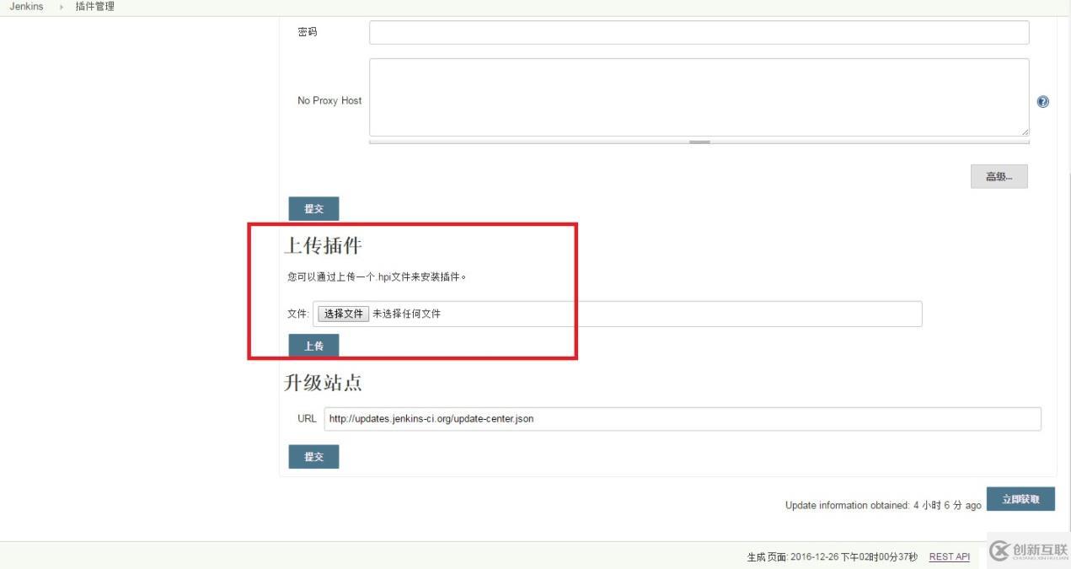
Task: Select the 升级站点 heading text
Action: 323,383
